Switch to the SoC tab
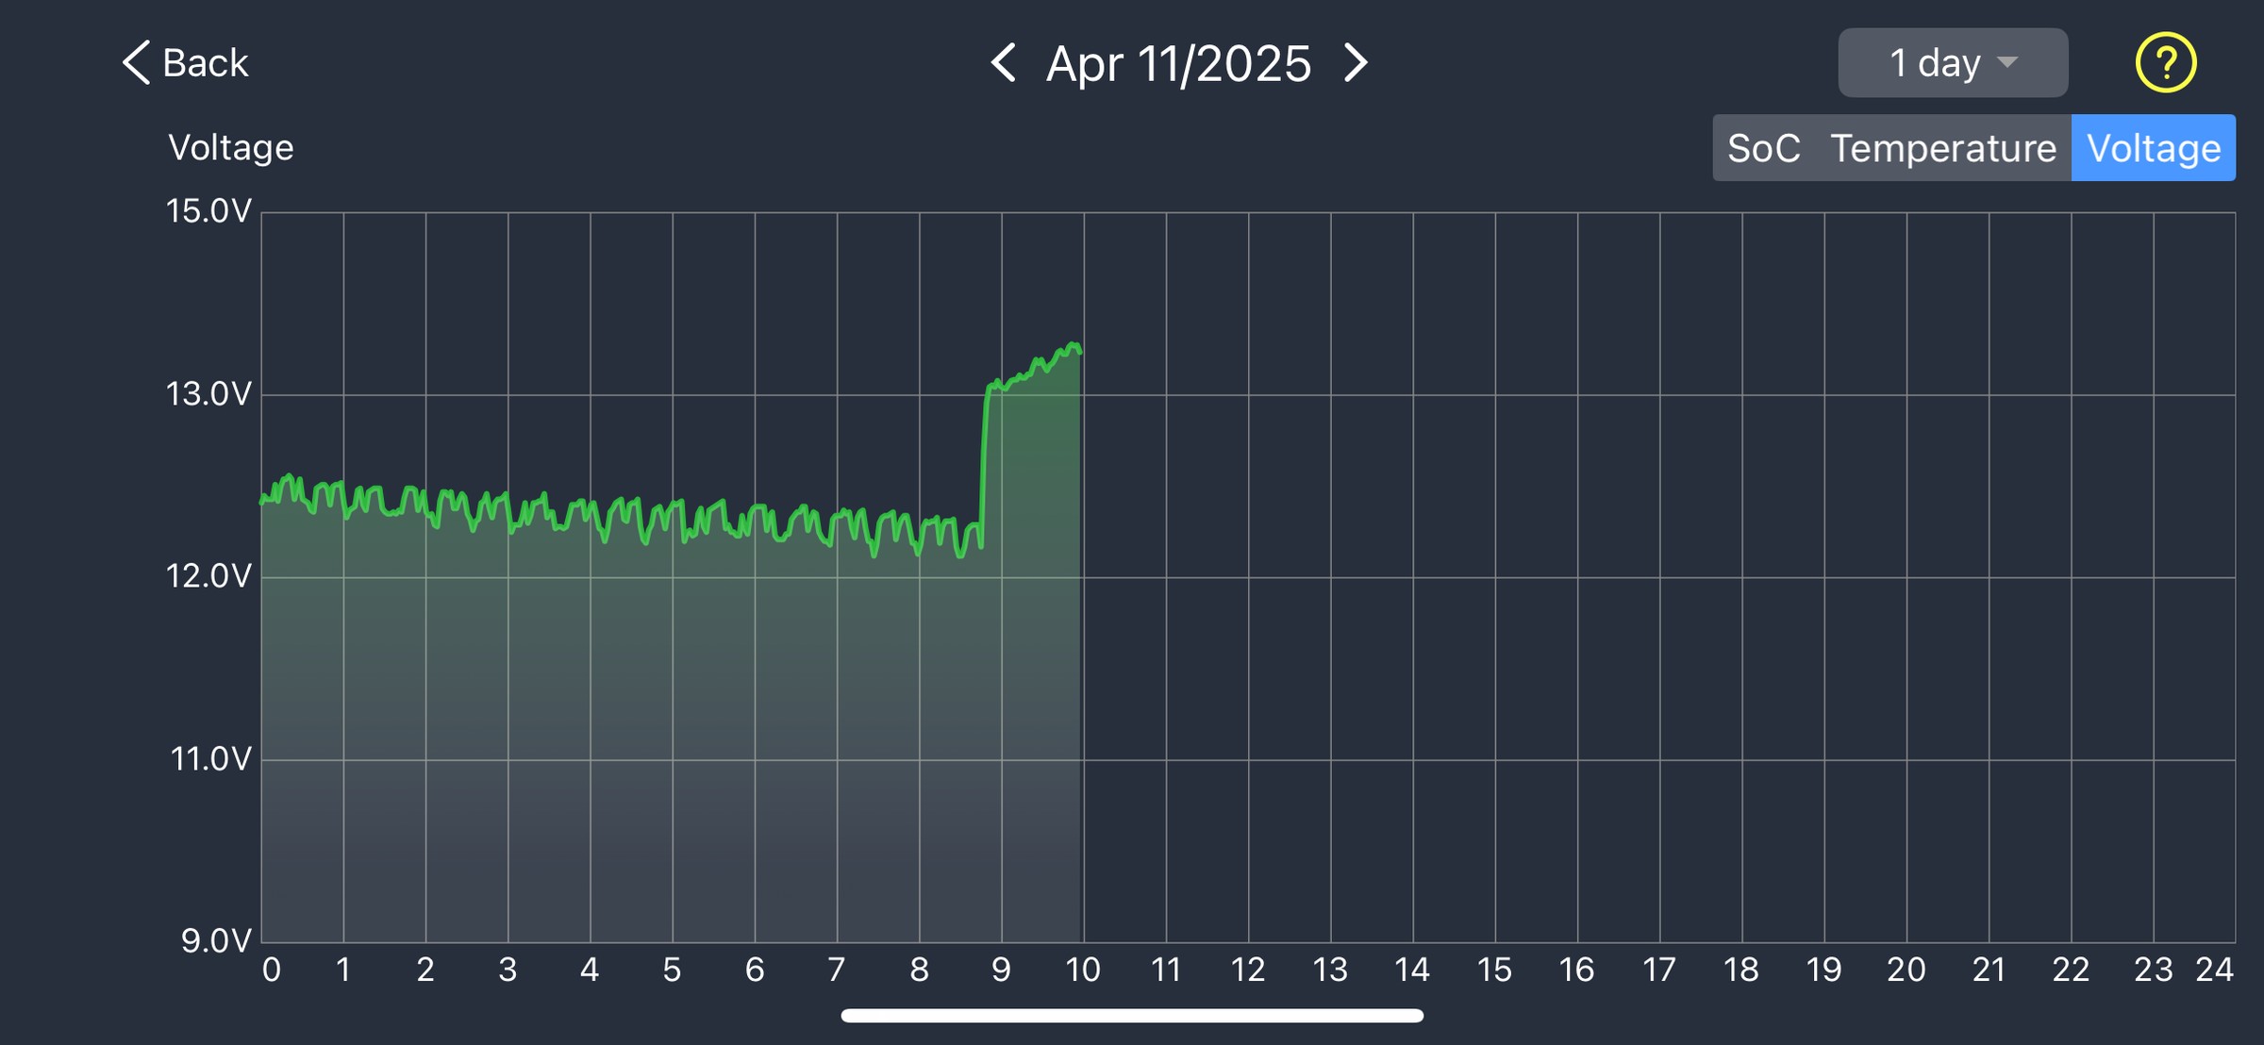Screen dimensions: 2264x1045 (x=1763, y=148)
